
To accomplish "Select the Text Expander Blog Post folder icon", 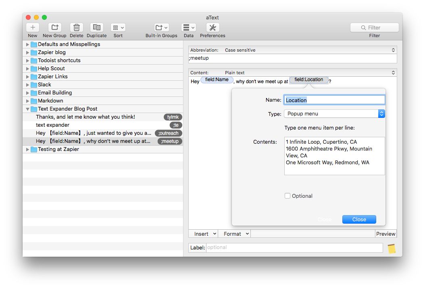I will pos(34,109).
